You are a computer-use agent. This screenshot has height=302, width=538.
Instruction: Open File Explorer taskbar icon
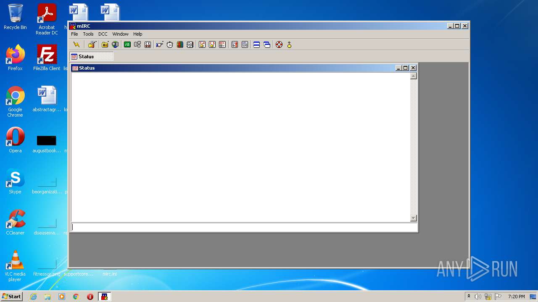point(47,297)
